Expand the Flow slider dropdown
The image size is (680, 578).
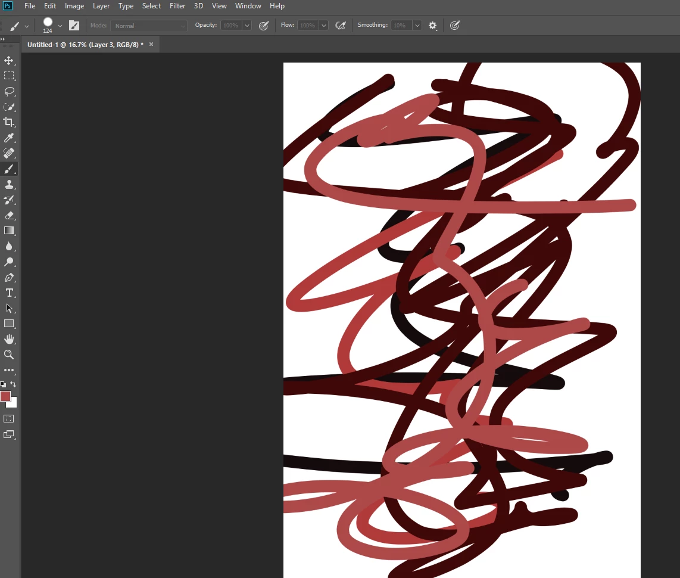(x=323, y=26)
